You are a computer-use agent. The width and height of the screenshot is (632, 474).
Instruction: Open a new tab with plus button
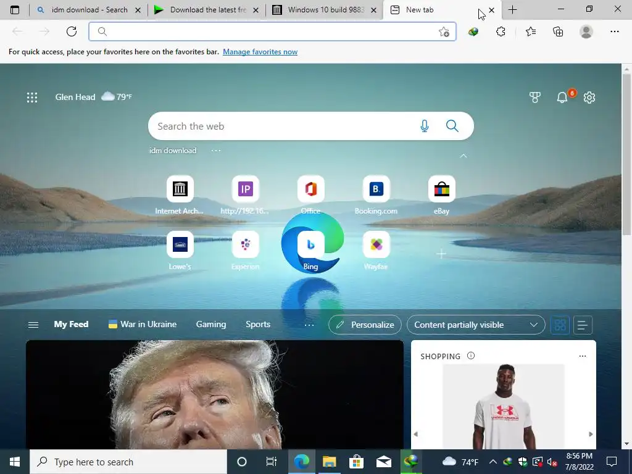tap(512, 10)
